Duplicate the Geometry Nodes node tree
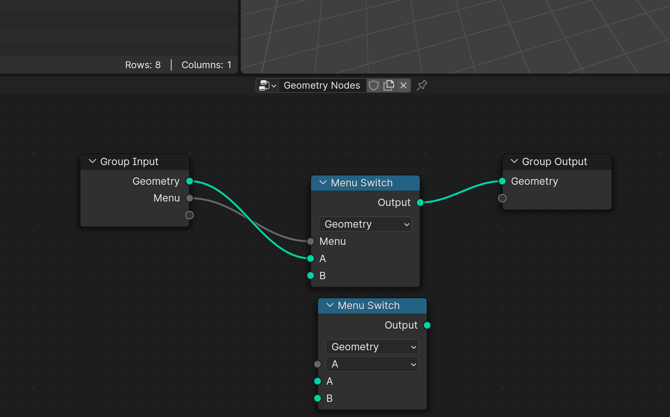Image resolution: width=670 pixels, height=417 pixels. (389, 85)
